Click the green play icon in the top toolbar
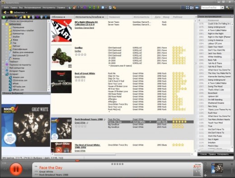The width and height of the screenshot is (235, 178). coord(90,7)
